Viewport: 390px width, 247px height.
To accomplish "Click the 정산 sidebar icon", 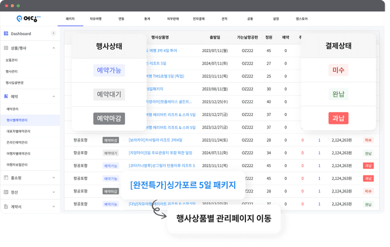I will pyautogui.click(x=6, y=192).
